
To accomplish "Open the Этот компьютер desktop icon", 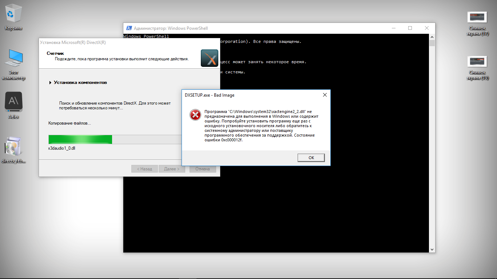I will 14,65.
